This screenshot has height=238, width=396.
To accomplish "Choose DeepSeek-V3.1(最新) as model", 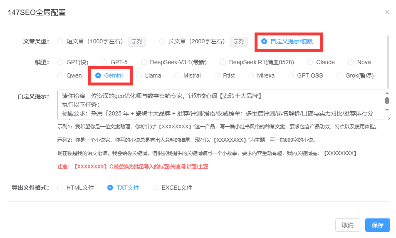I will click(x=144, y=62).
